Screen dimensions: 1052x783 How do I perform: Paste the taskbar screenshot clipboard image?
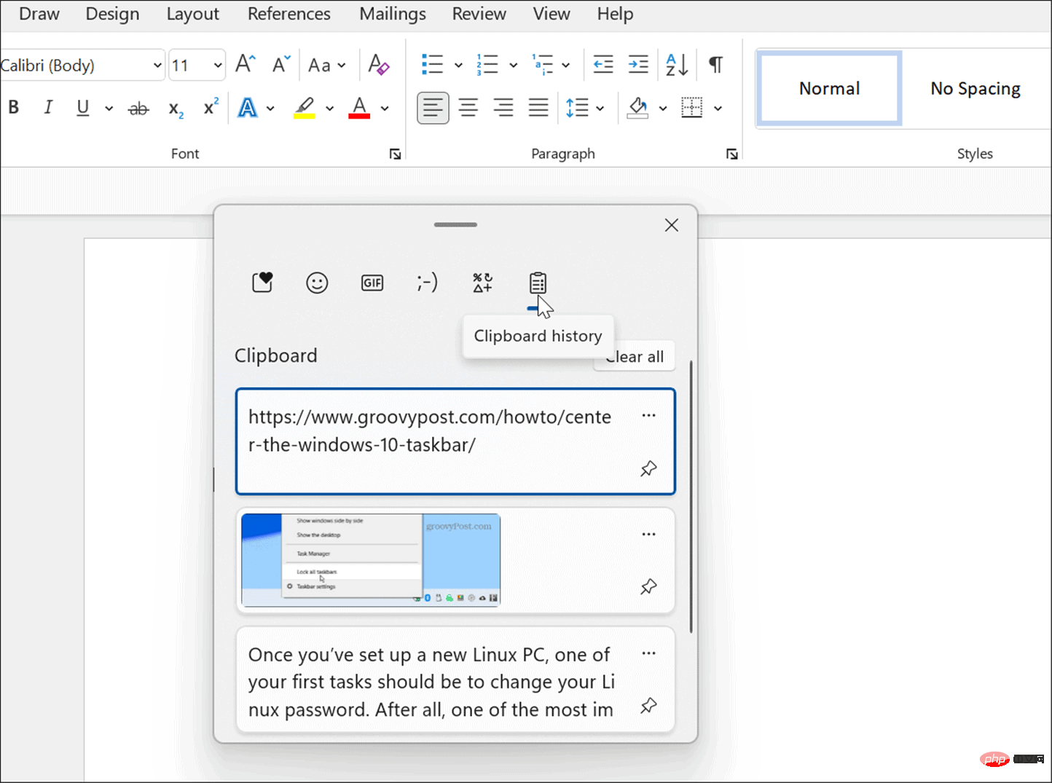pos(455,561)
